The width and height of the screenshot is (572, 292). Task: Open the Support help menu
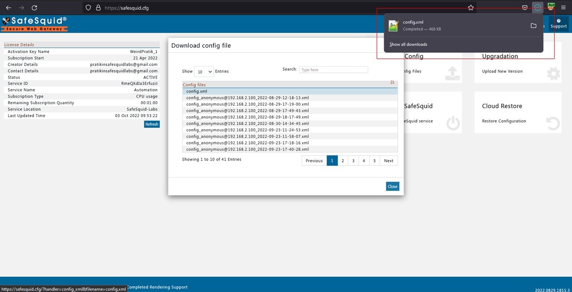pyautogui.click(x=559, y=24)
